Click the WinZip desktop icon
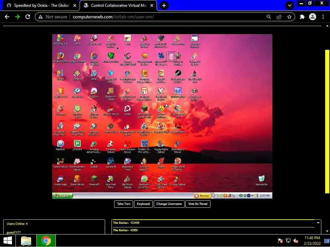This screenshot has width=330, height=247. (x=60, y=75)
